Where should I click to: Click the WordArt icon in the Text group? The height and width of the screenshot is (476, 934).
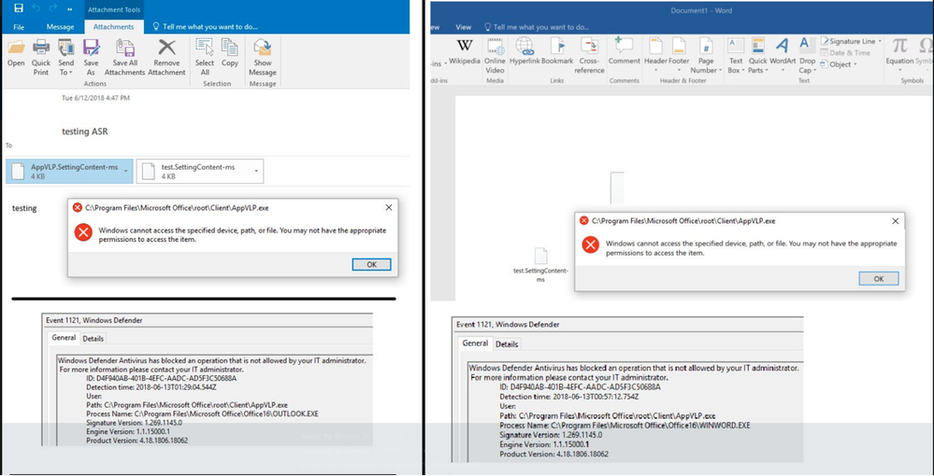point(783,46)
